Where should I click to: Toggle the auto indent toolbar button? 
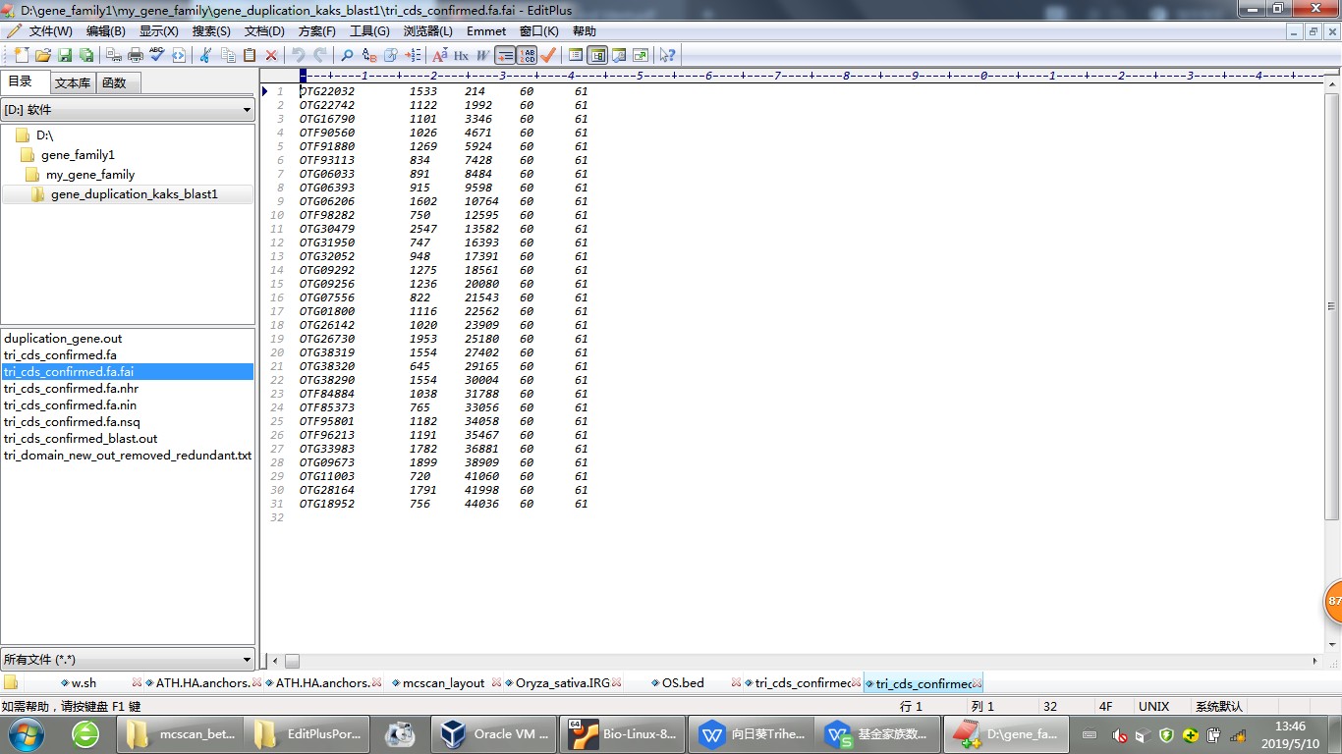(x=505, y=55)
